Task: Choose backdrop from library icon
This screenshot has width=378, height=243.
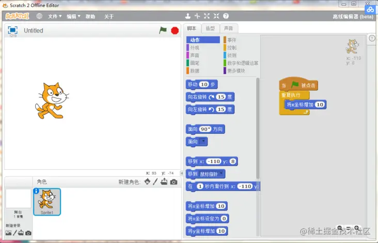Action: click(8, 233)
